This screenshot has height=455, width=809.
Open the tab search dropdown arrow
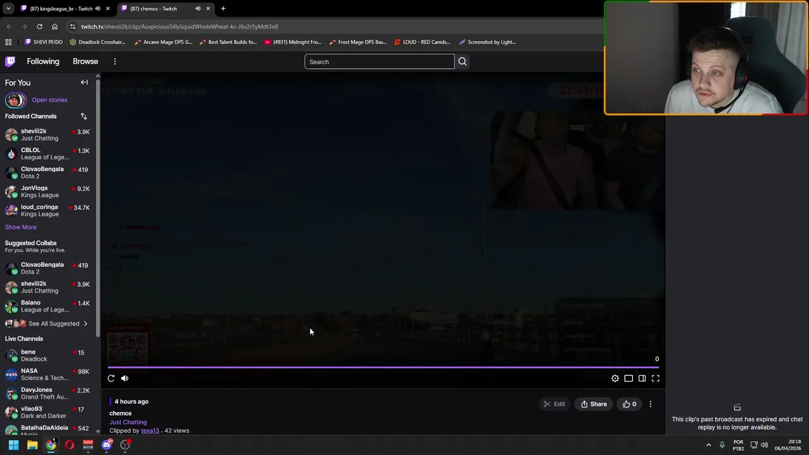point(8,9)
